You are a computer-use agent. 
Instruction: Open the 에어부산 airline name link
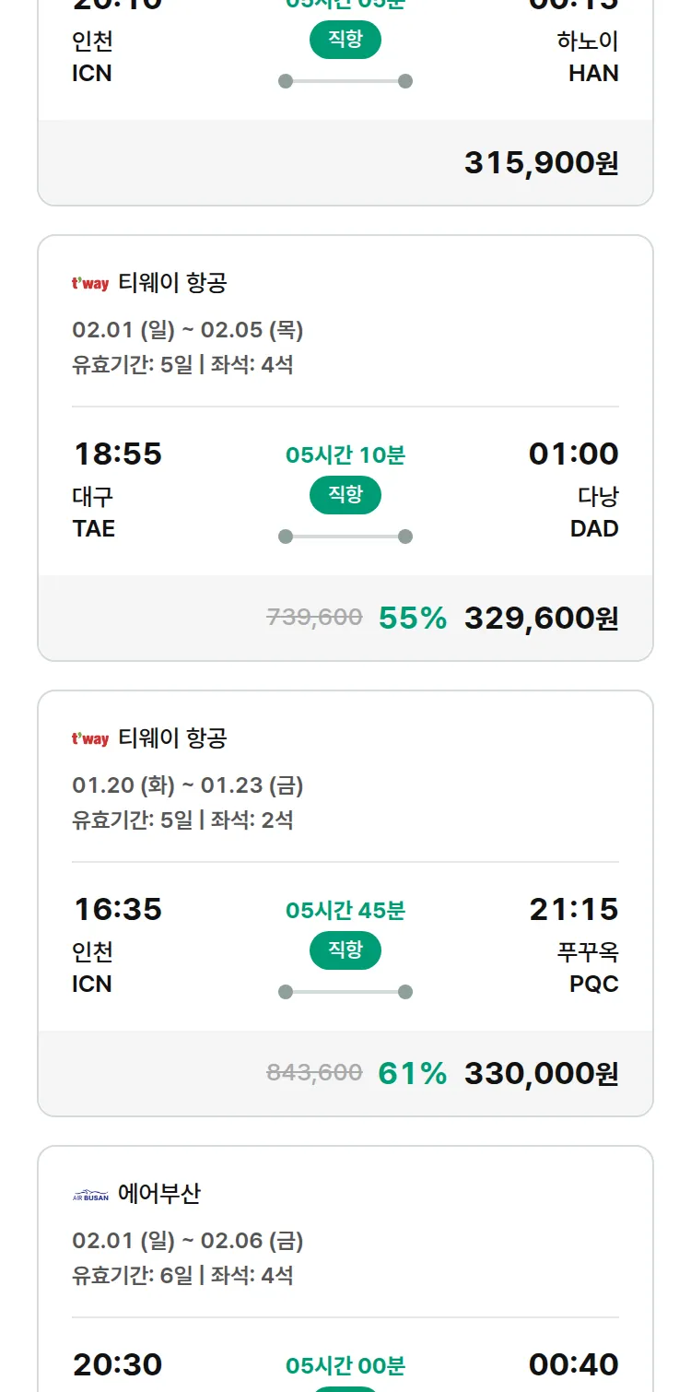[x=159, y=1194]
